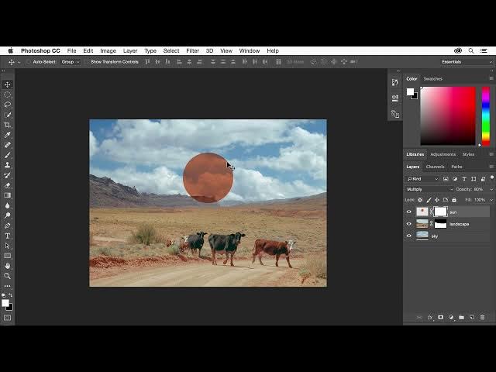
Task: Enable the Auto-Select checkbox
Action: 29,62
